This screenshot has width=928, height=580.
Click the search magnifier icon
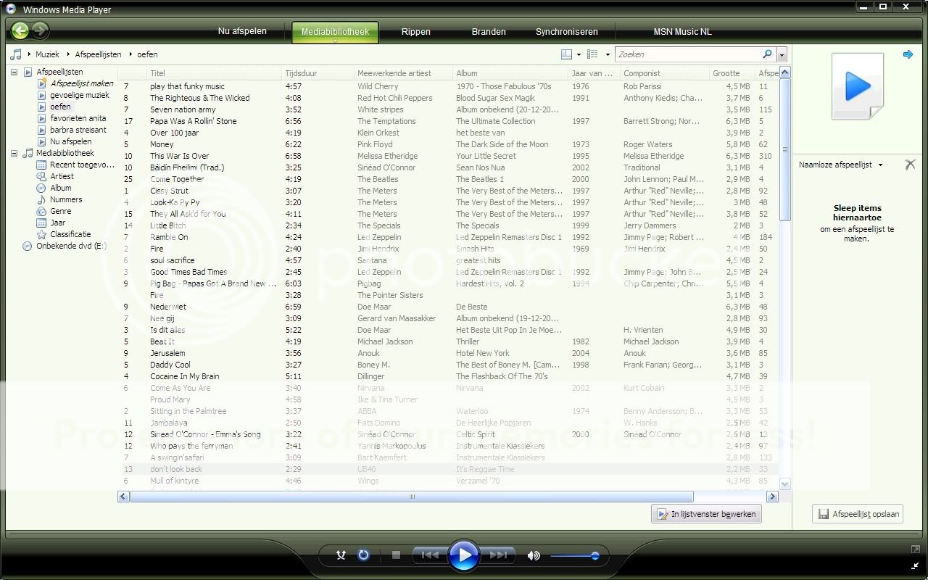pos(767,54)
